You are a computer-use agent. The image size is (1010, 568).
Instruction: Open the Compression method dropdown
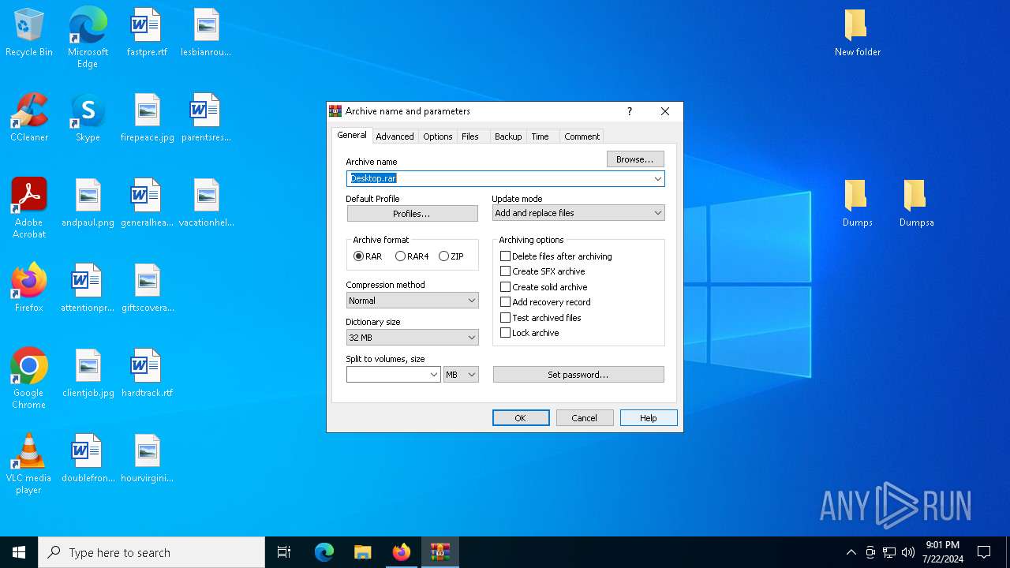point(412,301)
